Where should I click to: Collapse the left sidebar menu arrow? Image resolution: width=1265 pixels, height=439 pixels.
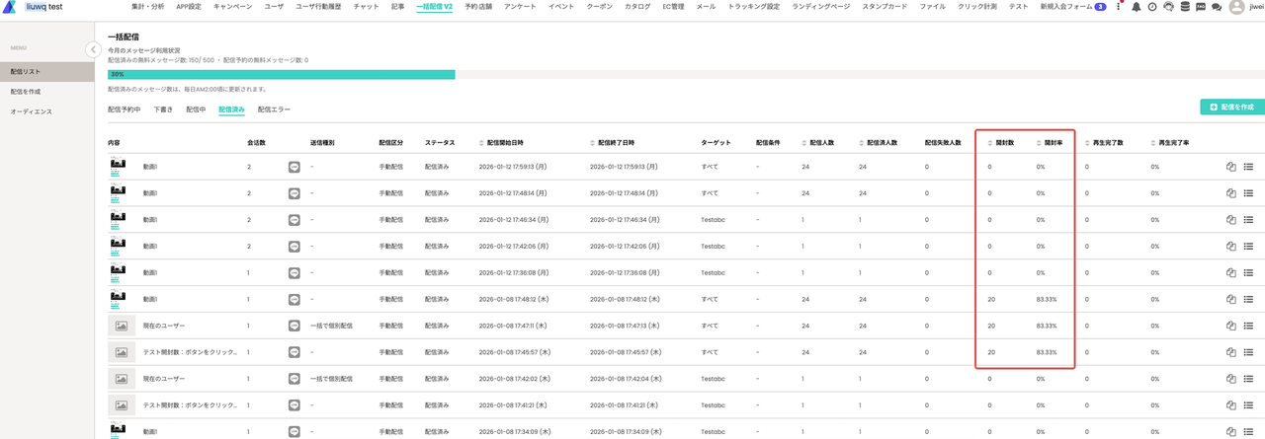(x=93, y=49)
